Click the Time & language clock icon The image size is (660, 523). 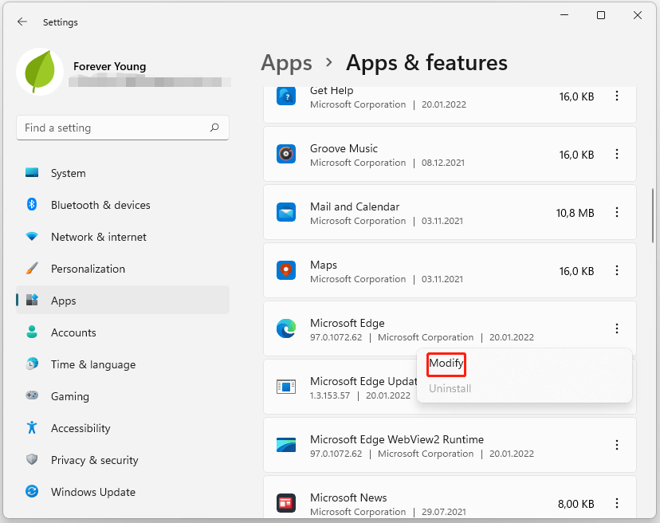click(x=32, y=364)
